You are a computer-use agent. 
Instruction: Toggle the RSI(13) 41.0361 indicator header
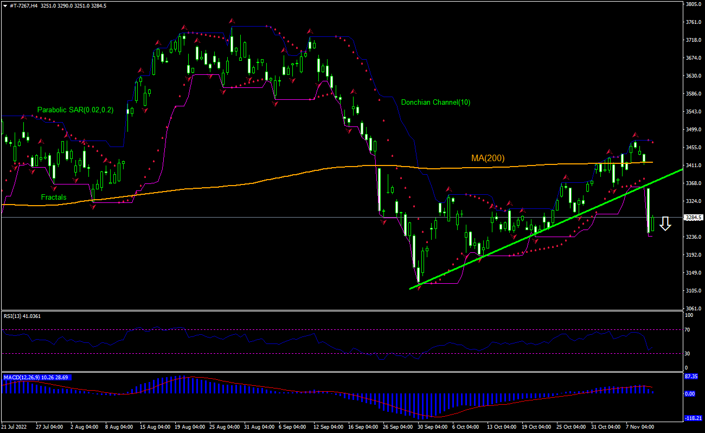click(x=21, y=316)
